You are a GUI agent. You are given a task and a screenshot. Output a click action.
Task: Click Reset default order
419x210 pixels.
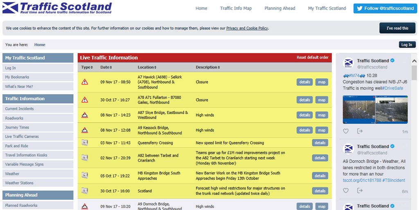(x=312, y=57)
